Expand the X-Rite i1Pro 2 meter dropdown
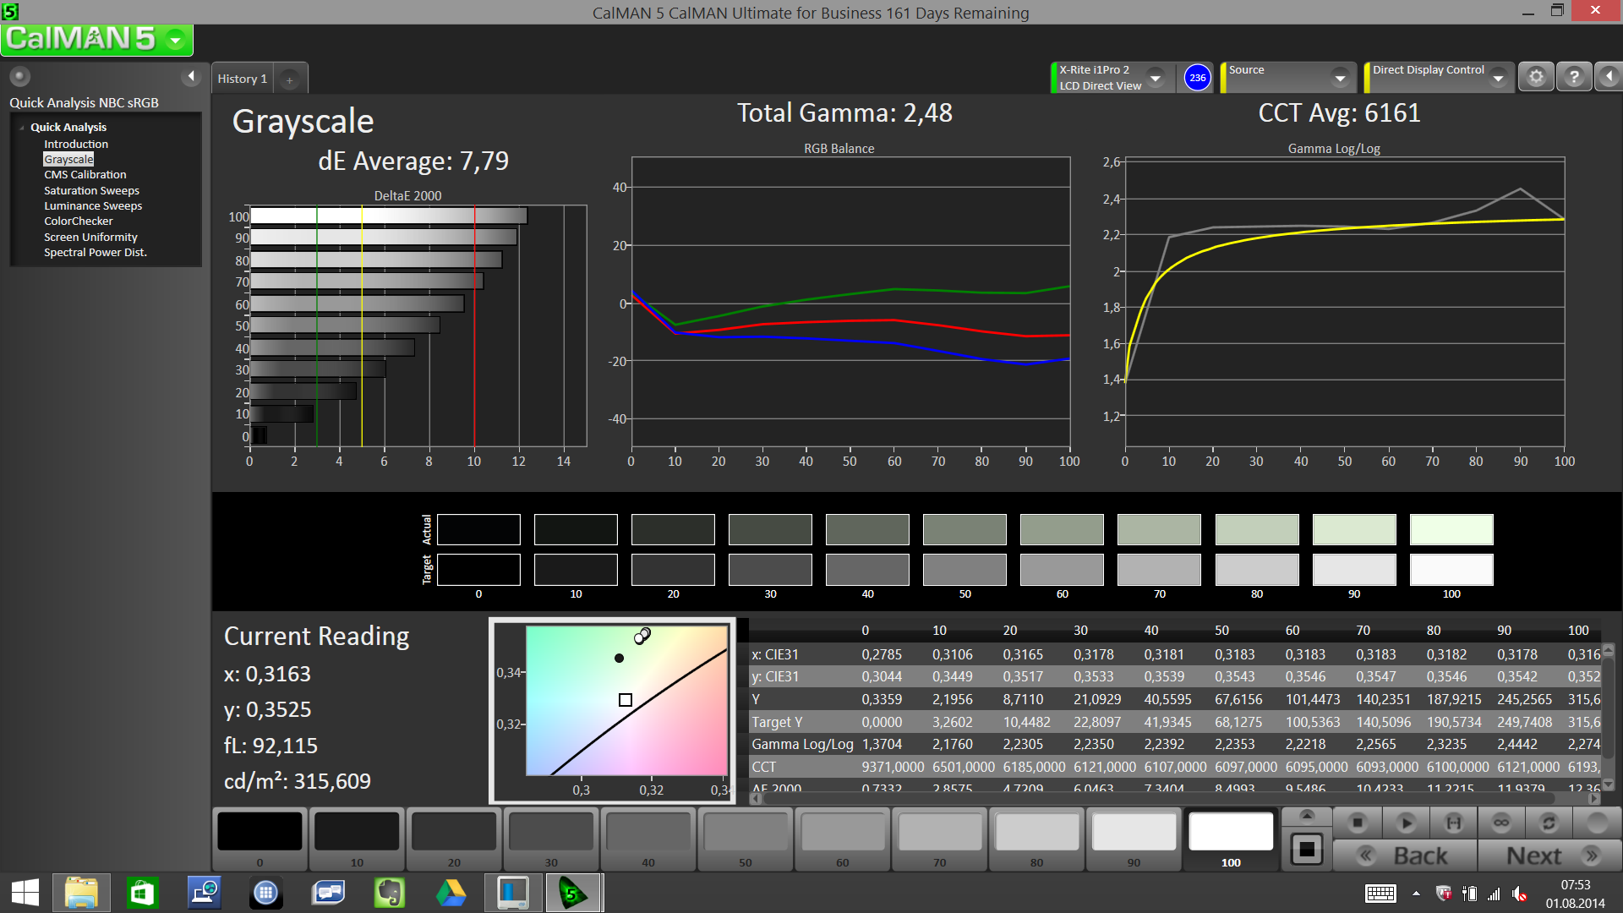 (x=1156, y=78)
